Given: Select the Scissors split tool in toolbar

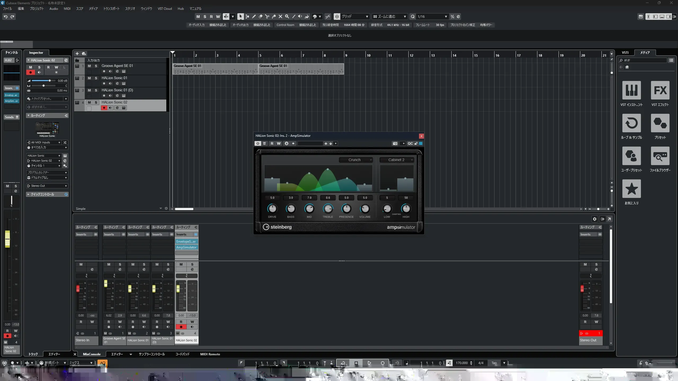Looking at the screenshot, I should (267, 16).
